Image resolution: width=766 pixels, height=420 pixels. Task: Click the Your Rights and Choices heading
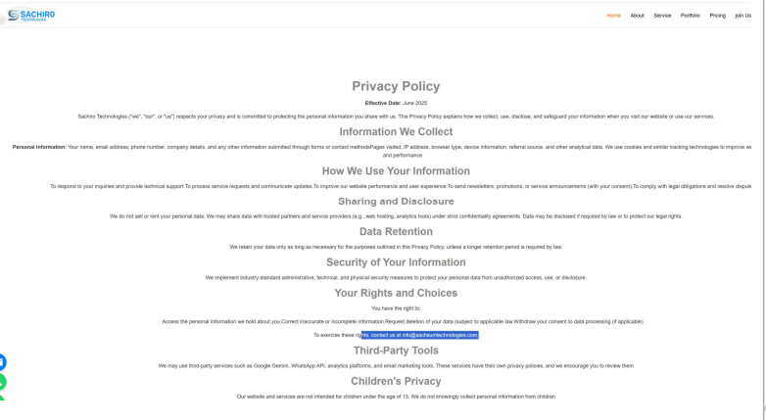click(396, 293)
